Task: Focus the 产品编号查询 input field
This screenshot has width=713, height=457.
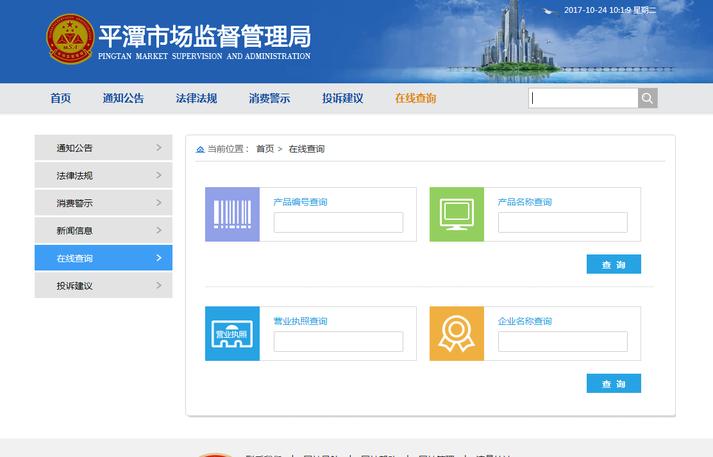Action: [x=338, y=222]
